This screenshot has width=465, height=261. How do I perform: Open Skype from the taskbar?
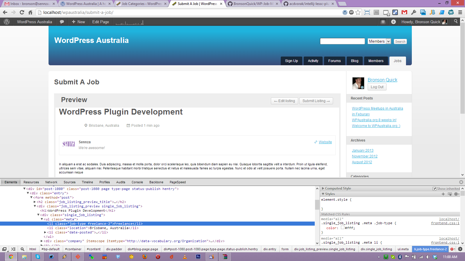pyautogui.click(x=38, y=257)
